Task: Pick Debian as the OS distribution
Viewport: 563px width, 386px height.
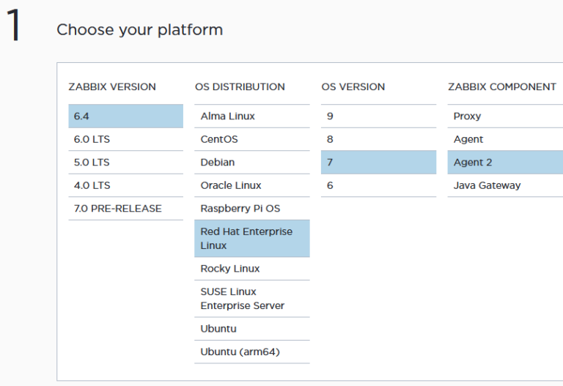Action: point(251,163)
